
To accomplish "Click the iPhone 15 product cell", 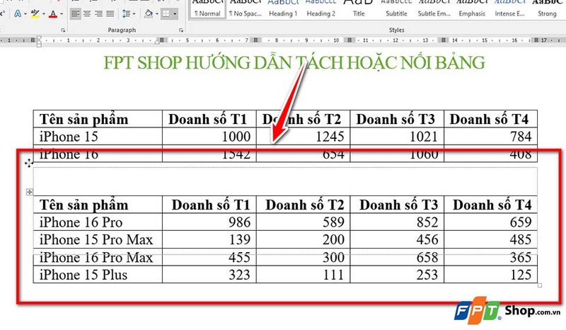I will [98, 137].
